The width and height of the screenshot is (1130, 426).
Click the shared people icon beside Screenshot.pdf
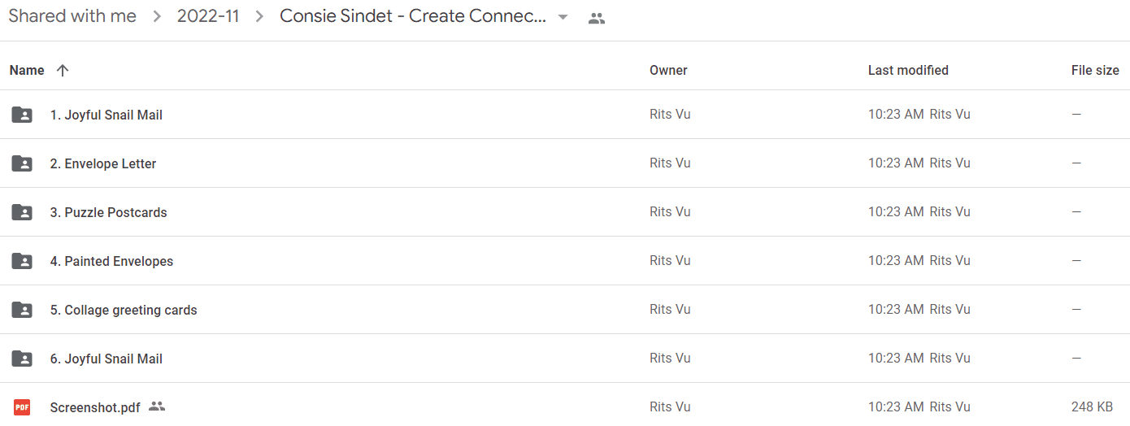click(x=157, y=406)
